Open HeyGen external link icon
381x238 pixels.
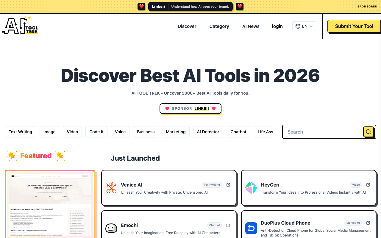click(x=368, y=185)
